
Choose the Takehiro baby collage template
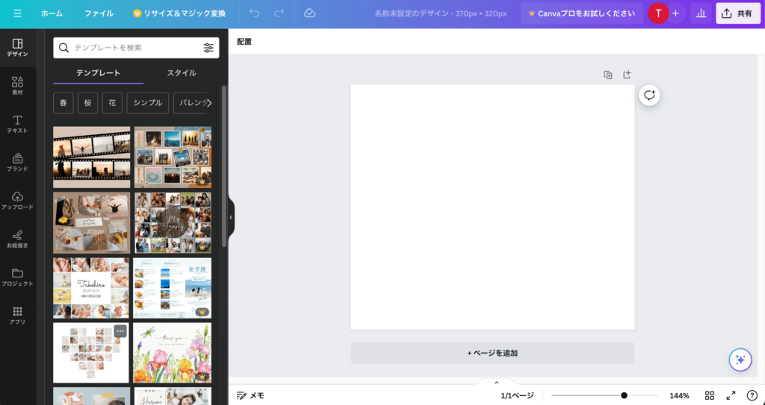click(91, 288)
